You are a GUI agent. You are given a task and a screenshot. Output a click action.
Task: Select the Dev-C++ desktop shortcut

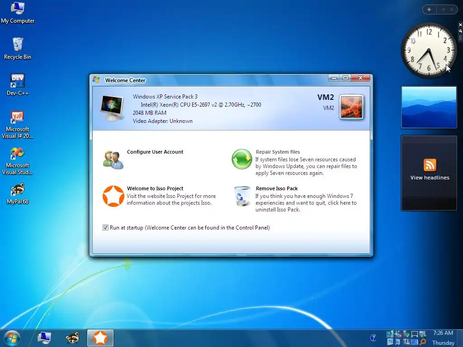point(18,84)
